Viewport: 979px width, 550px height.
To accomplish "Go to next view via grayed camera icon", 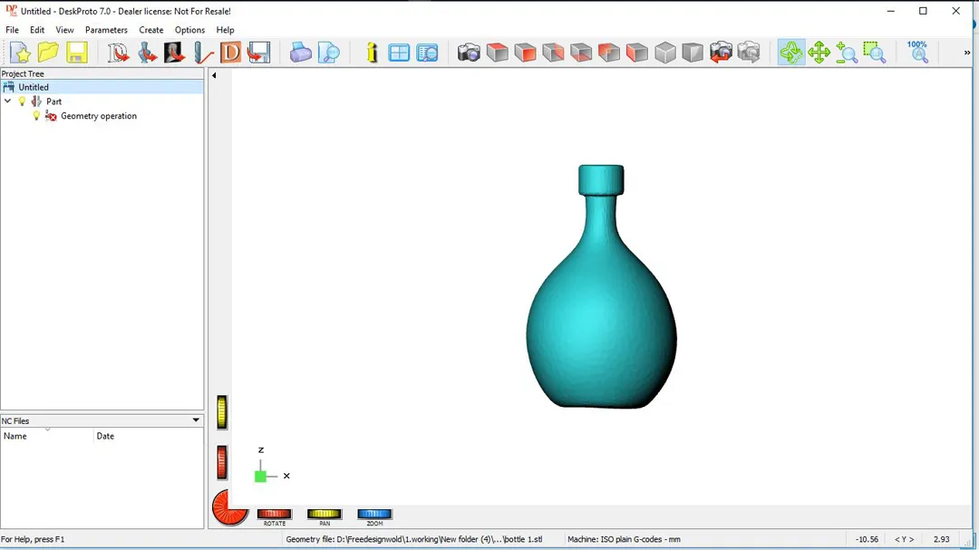I will coord(749,53).
